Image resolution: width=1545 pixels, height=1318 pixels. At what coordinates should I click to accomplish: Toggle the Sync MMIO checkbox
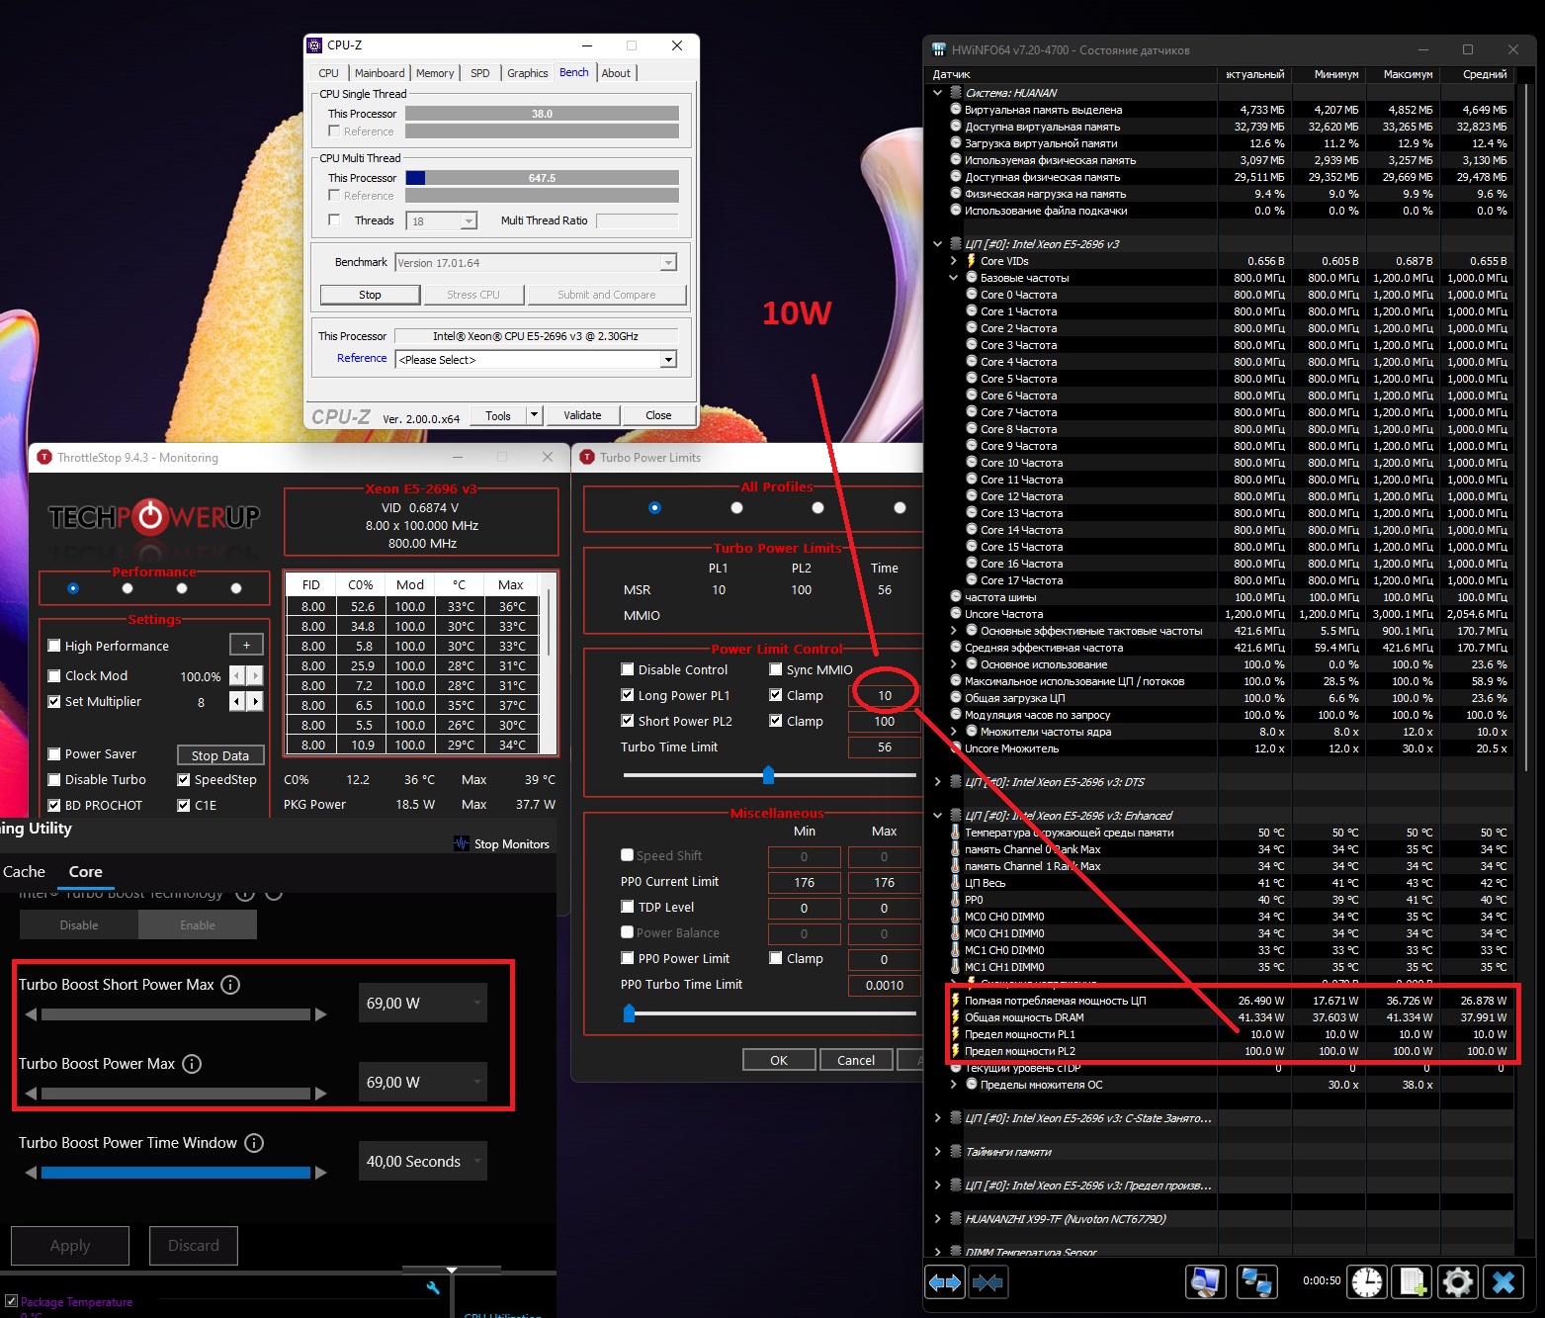pos(776,669)
